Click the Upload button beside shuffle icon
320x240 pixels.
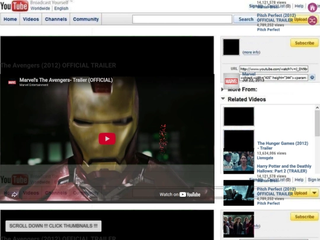click(300, 20)
